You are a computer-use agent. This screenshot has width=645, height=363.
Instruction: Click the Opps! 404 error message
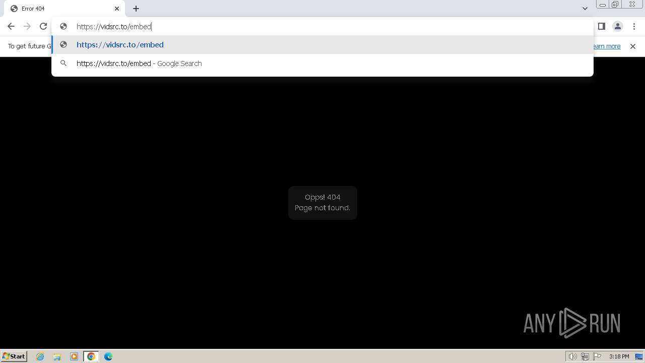pos(322,203)
